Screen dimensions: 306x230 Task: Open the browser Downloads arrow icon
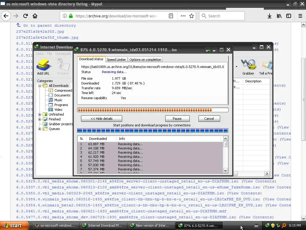(270, 16)
